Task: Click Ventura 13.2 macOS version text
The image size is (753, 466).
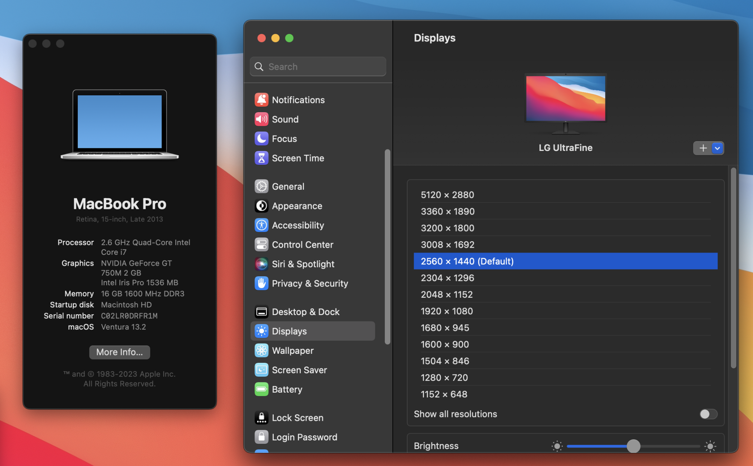Action: point(123,327)
